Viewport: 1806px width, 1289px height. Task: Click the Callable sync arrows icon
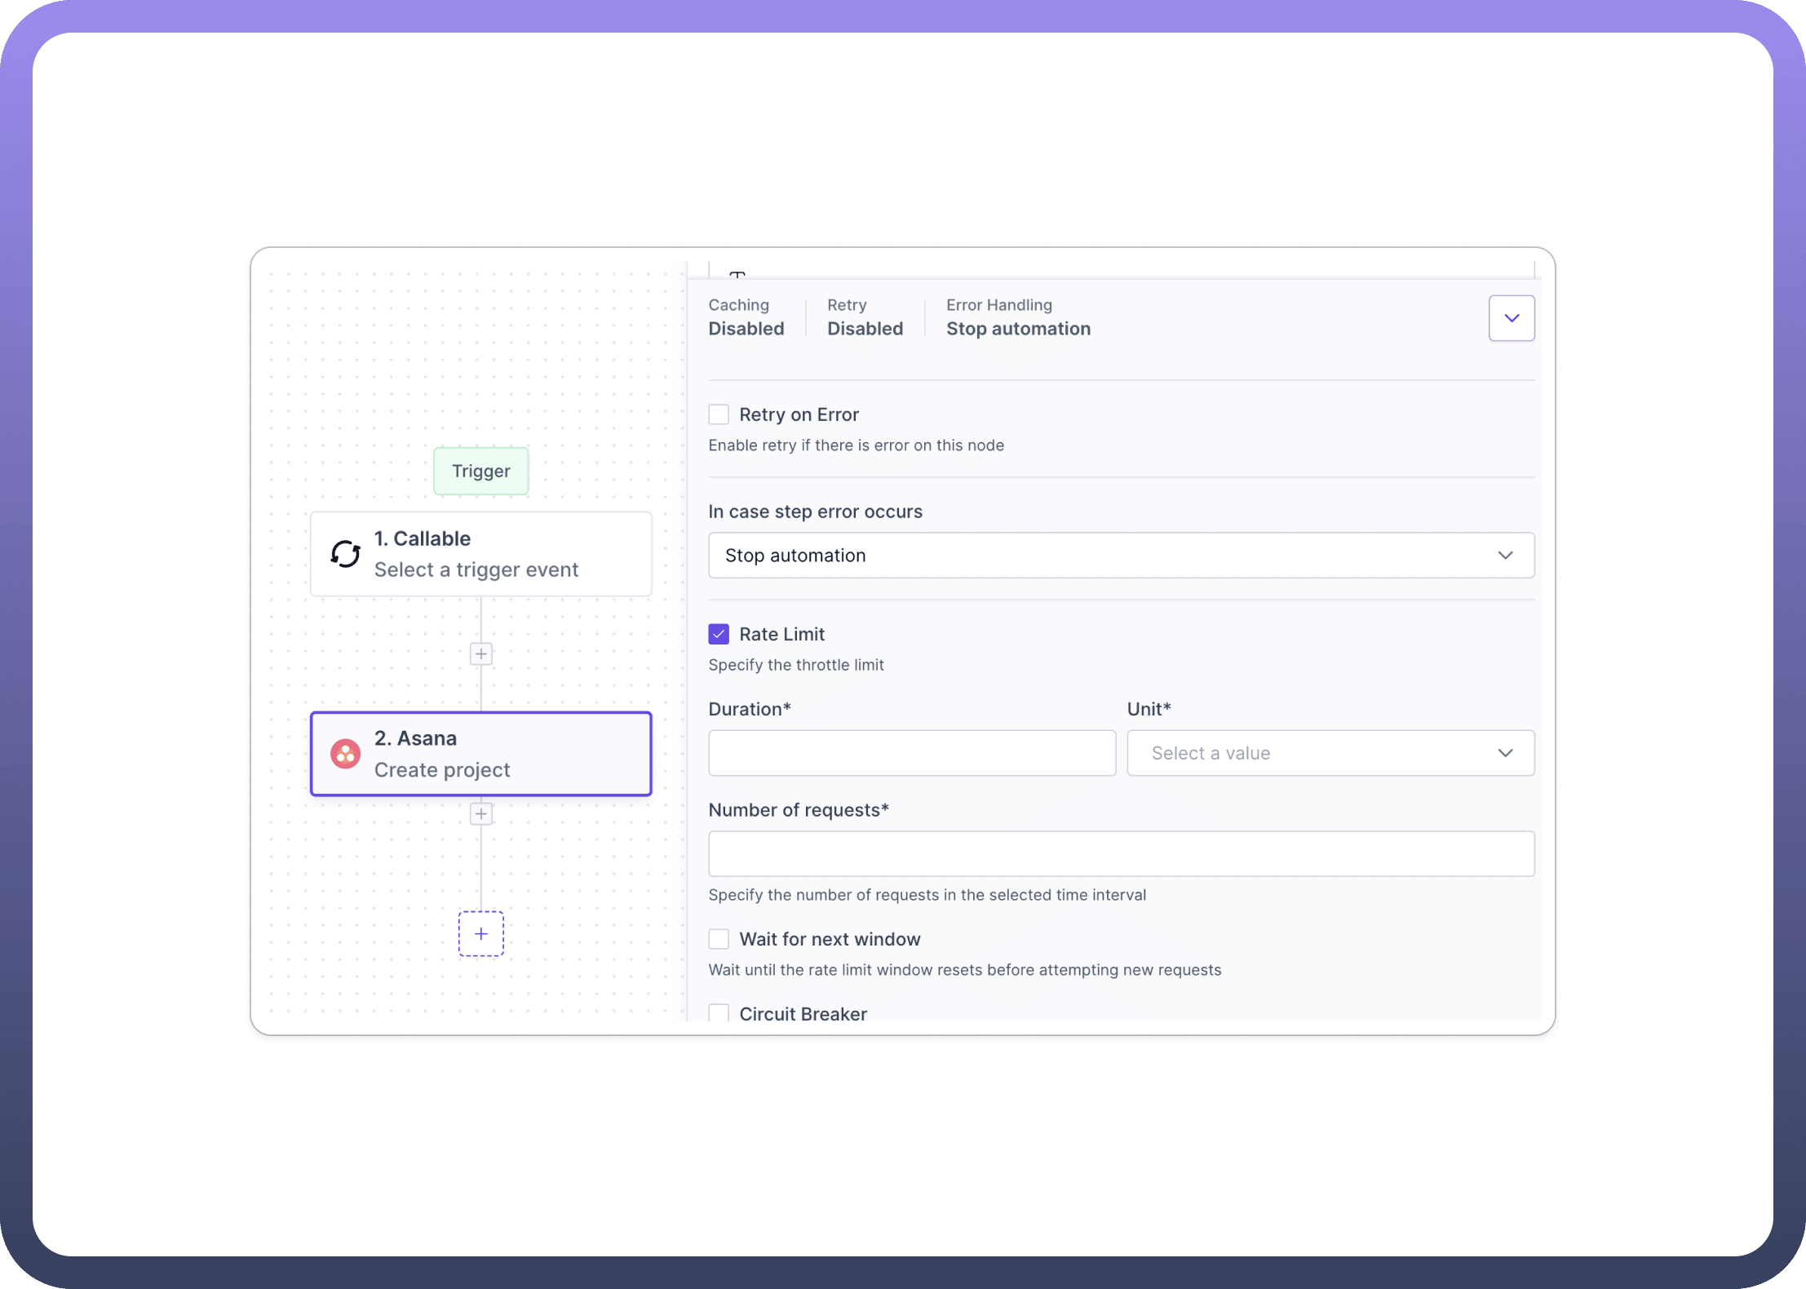point(345,554)
